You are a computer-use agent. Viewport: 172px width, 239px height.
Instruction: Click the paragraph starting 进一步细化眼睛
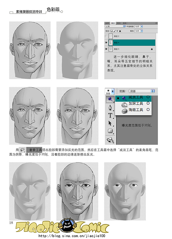tap(130, 63)
